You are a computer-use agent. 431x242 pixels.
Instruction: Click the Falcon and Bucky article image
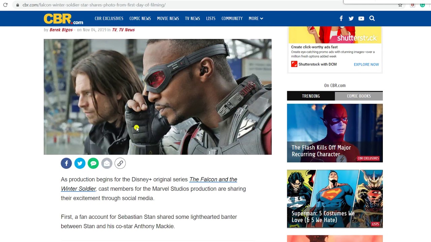click(158, 97)
